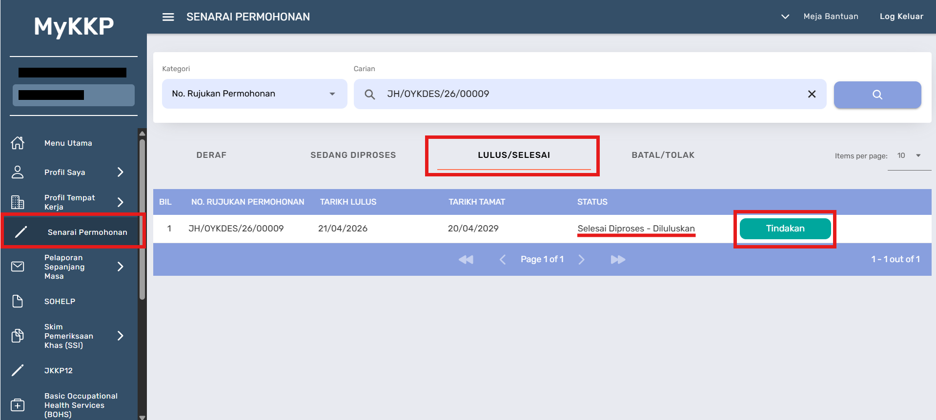Go to the last page arrow
Screen dimensions: 936x420
click(618, 259)
